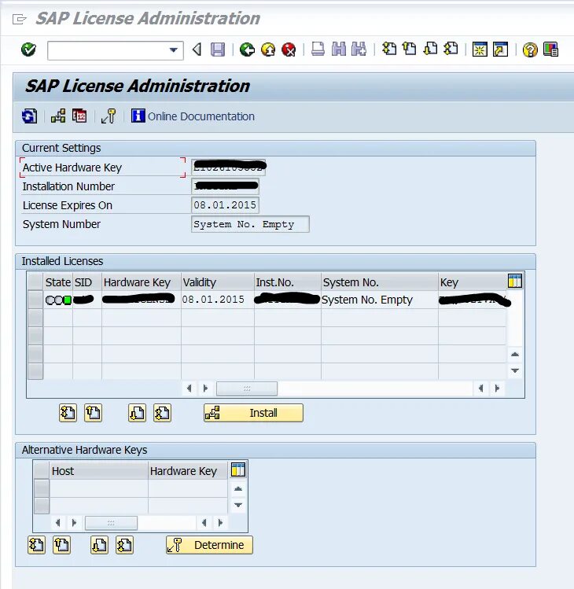Click the Create New Session icon
574x589 pixels.
pyautogui.click(x=480, y=50)
